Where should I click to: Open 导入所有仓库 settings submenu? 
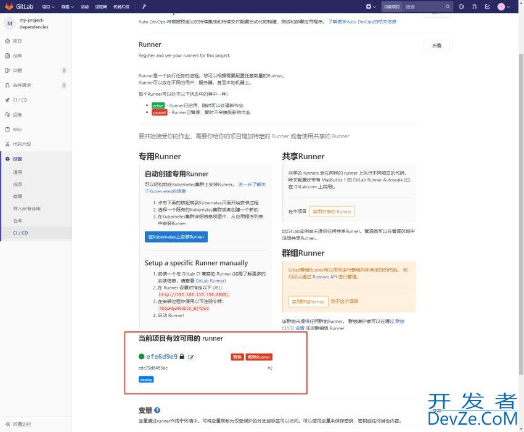[27, 209]
